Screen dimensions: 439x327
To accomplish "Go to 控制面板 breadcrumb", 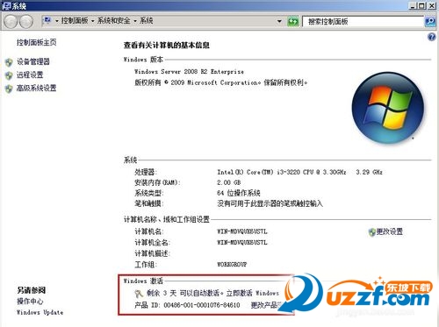I will (75, 20).
